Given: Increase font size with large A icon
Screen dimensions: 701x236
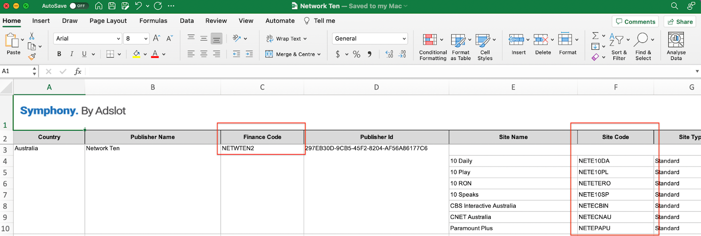Looking at the screenshot, I should 156,38.
